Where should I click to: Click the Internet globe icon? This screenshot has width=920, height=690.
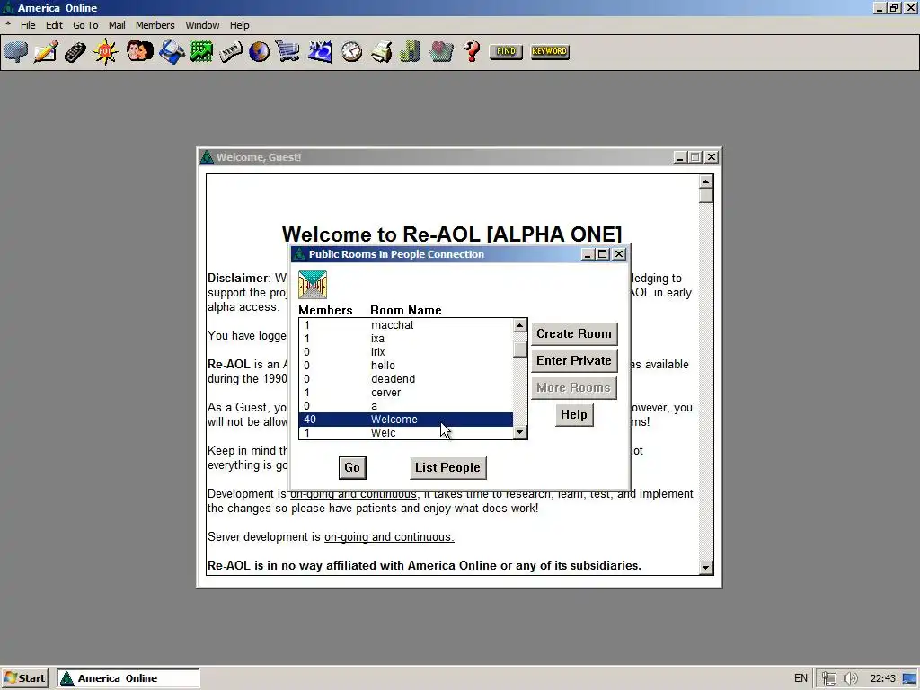tap(259, 51)
